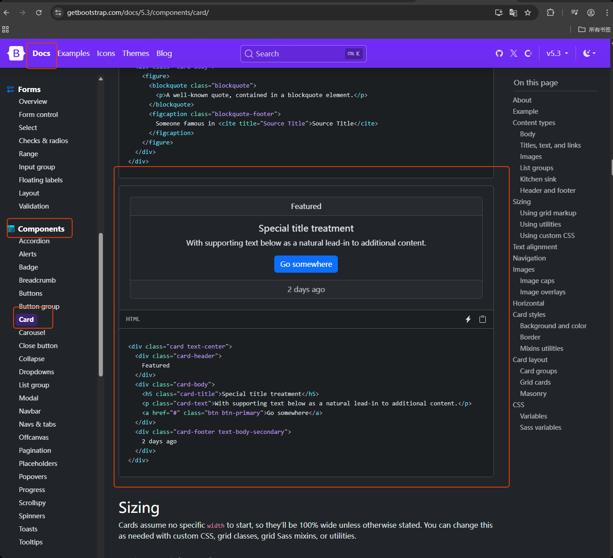Open Carousel component page
Image resolution: width=613 pixels, height=558 pixels.
(32, 333)
